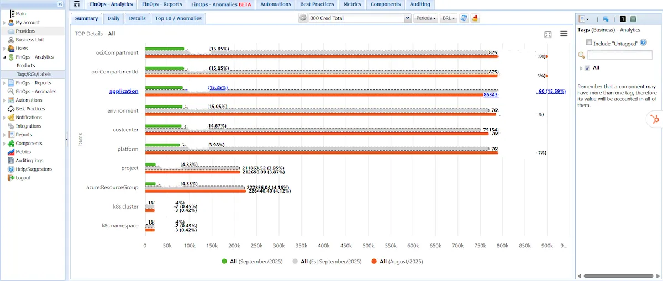This screenshot has height=281, width=663.
Task: Open the BRL currency dropdown
Action: pyautogui.click(x=449, y=18)
